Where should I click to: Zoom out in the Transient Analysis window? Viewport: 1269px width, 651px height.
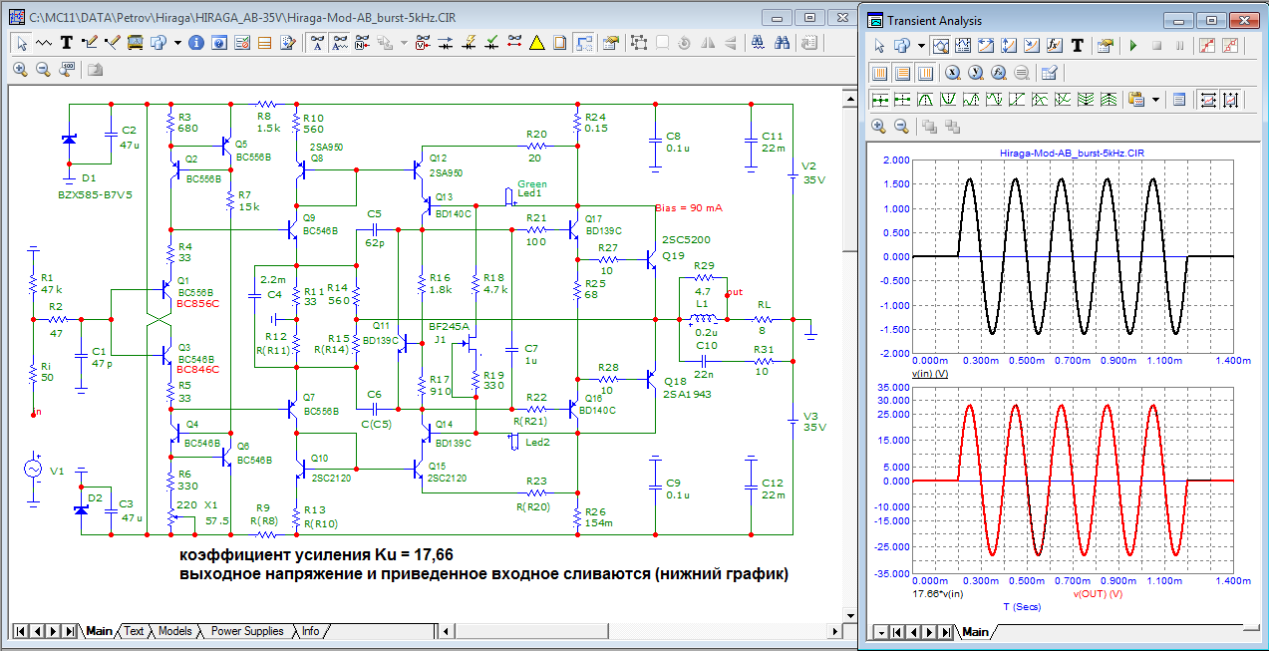[901, 127]
